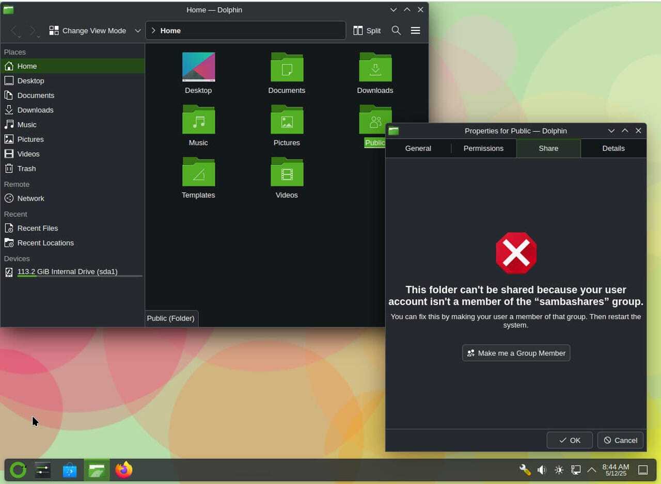
Task: Select the Music folder icon
Action: [198, 120]
